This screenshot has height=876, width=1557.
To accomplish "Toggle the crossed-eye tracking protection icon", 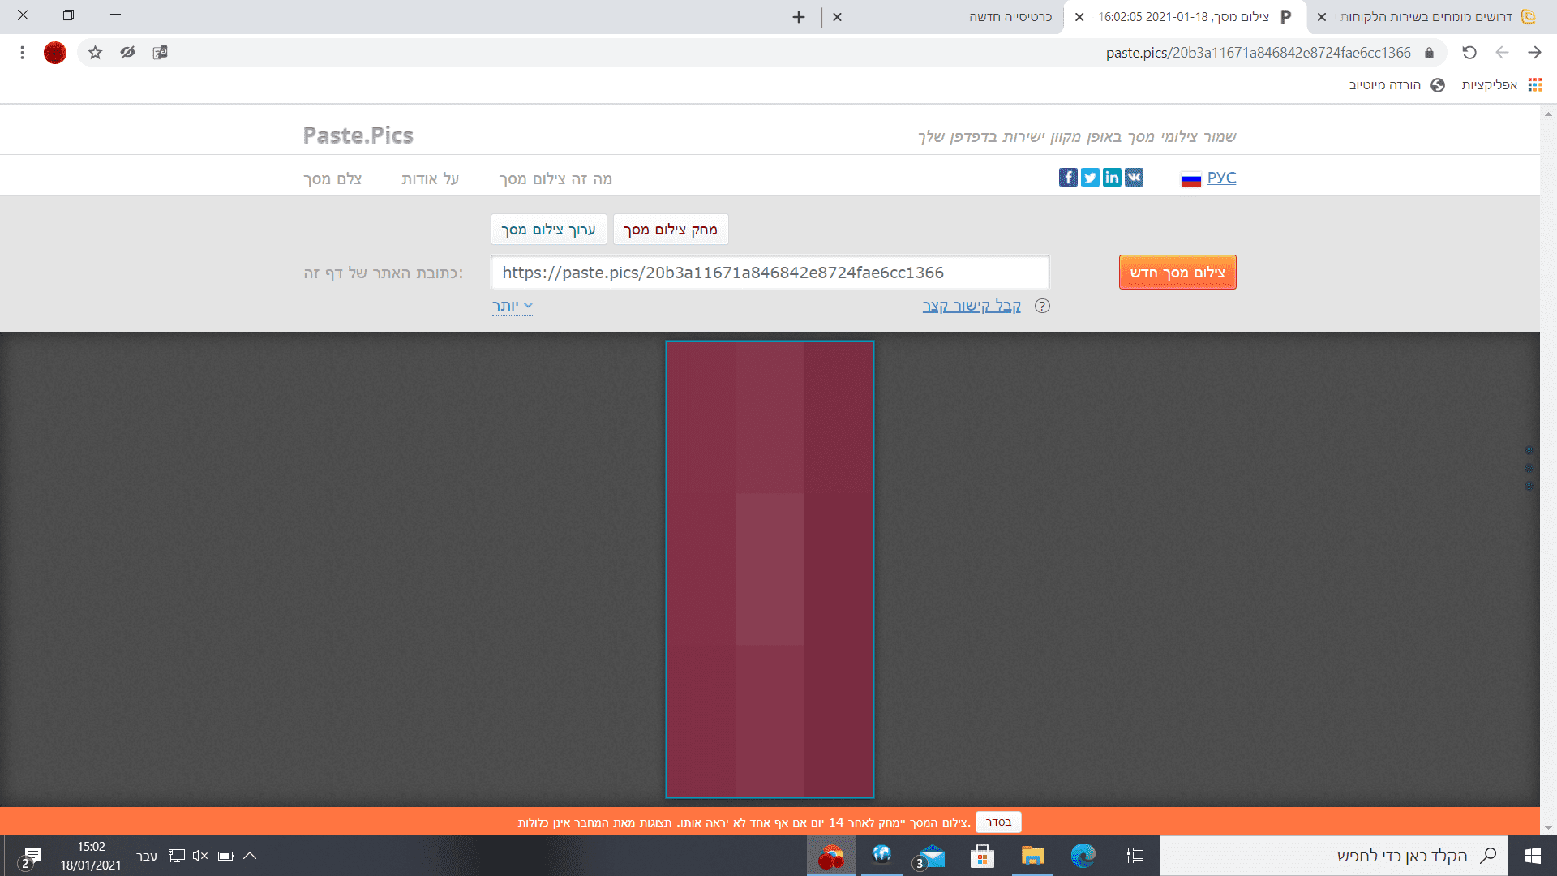I will 127,53.
